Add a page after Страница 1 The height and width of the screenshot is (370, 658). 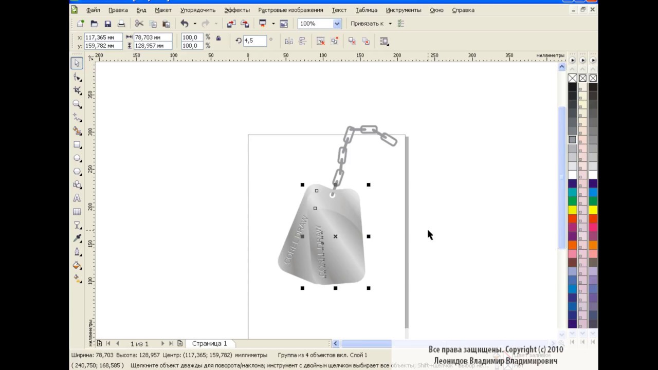point(180,343)
